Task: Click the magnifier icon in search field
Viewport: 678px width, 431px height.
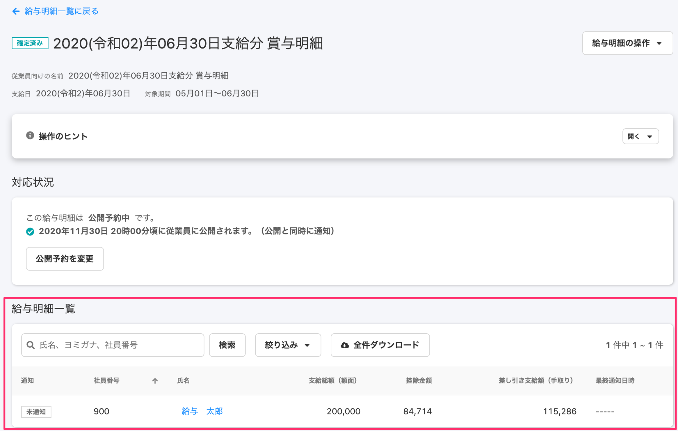Action: (31, 345)
